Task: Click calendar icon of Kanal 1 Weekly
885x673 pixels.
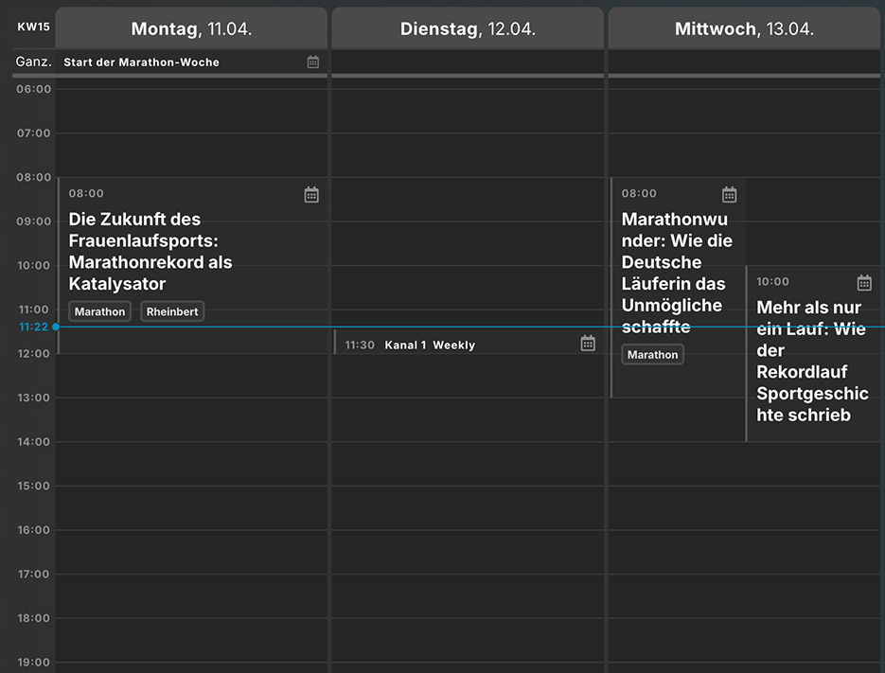Action: 588,344
